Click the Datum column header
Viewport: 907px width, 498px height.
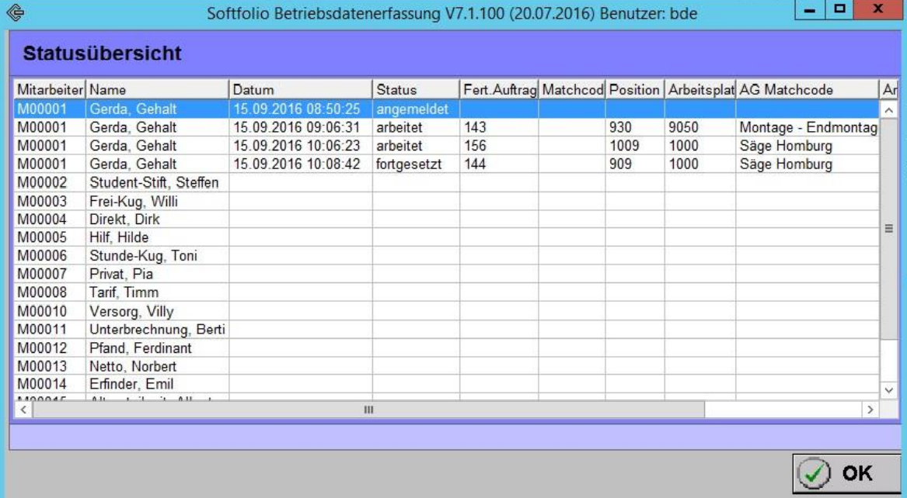(x=299, y=90)
